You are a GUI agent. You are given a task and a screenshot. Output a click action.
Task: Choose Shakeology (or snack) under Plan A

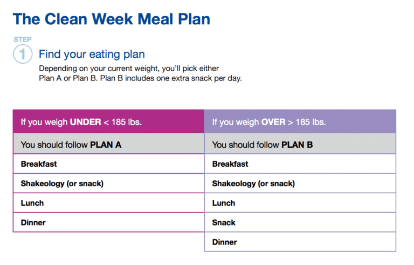[108, 184]
